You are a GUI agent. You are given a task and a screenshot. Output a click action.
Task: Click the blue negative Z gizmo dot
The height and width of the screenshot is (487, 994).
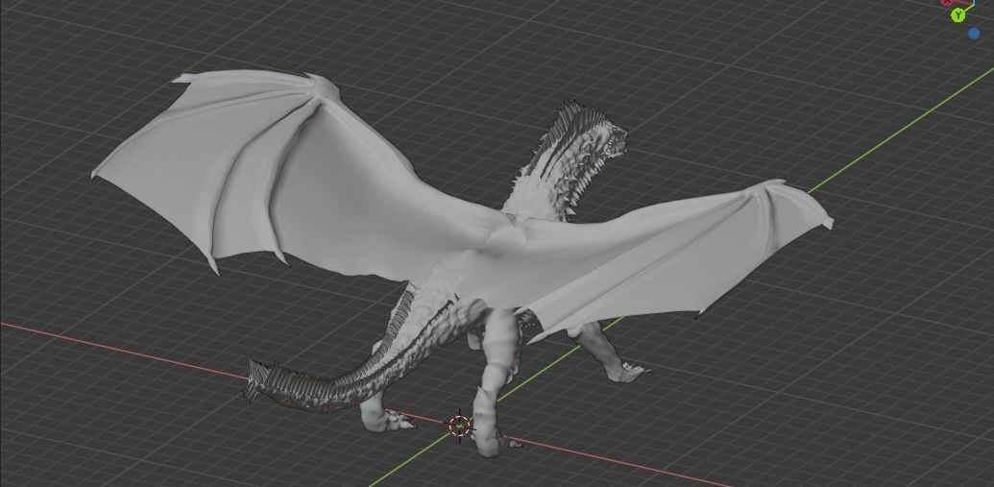pyautogui.click(x=974, y=33)
